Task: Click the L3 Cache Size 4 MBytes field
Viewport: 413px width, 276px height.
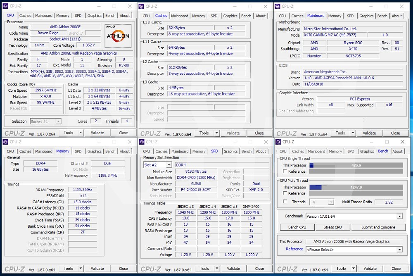Action: click(x=191, y=88)
